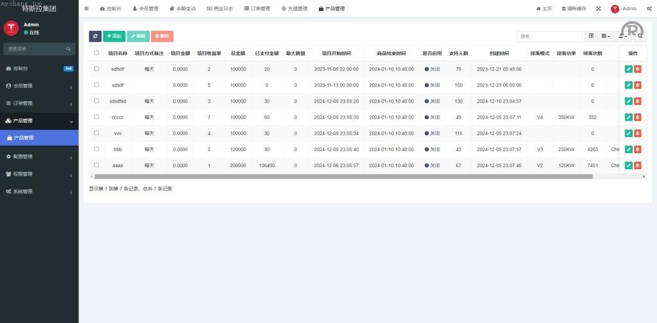The height and width of the screenshot is (323, 657).
Task: Open the columns dropdown in table toolbar
Action: pos(606,37)
